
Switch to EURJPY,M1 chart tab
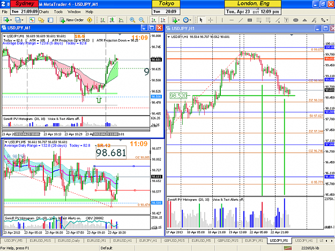(x=254, y=240)
